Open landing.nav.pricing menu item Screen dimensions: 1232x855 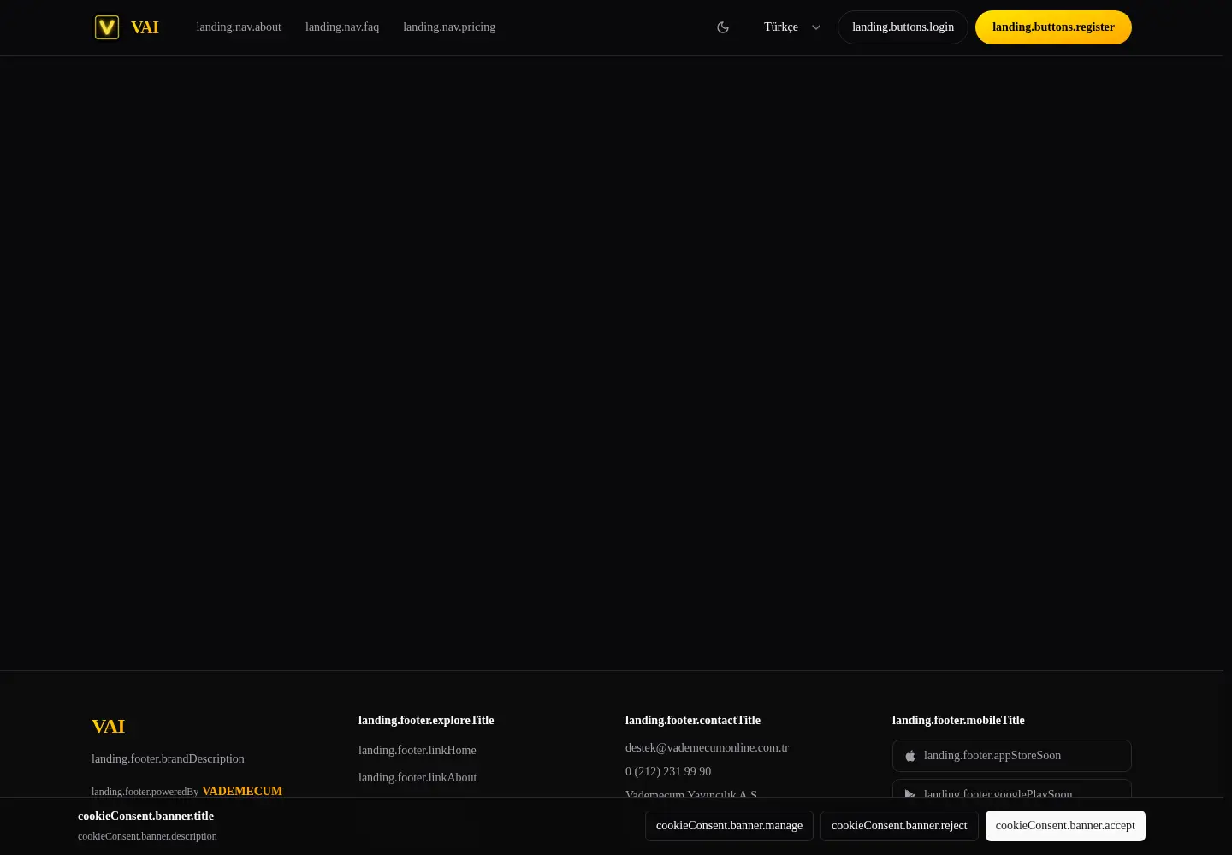pos(449,27)
